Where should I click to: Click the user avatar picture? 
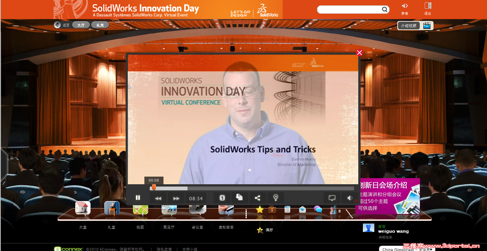pyautogui.click(x=369, y=228)
